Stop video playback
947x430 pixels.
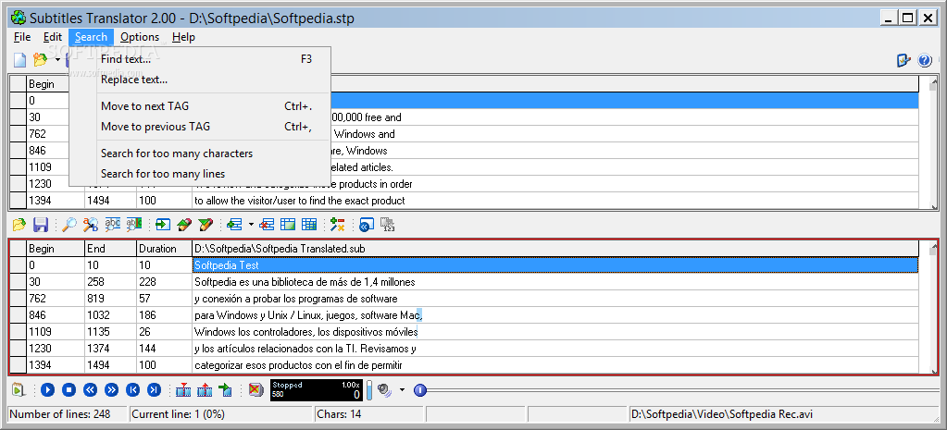pos(69,390)
